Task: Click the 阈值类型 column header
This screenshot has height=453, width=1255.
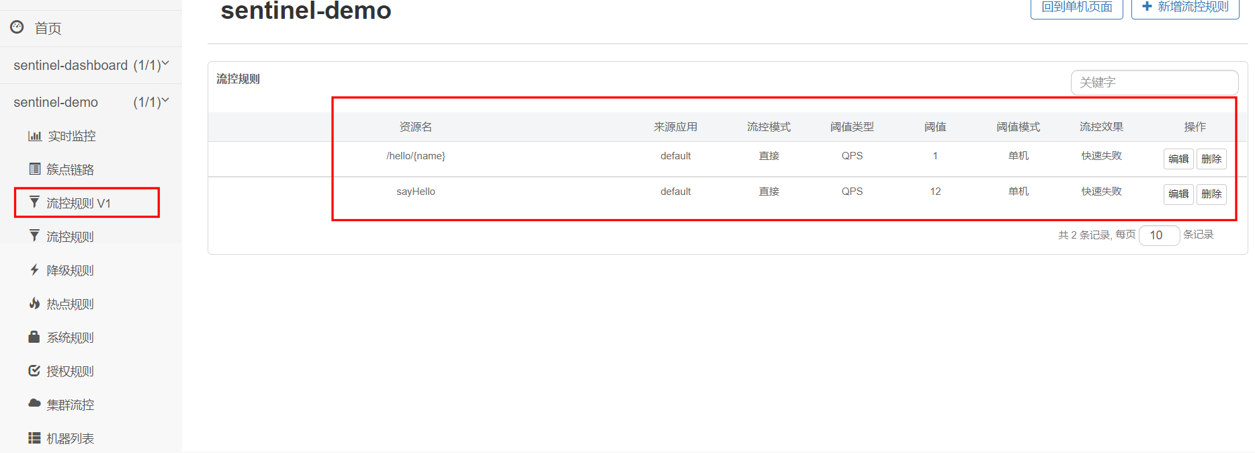Action: pyautogui.click(x=852, y=127)
